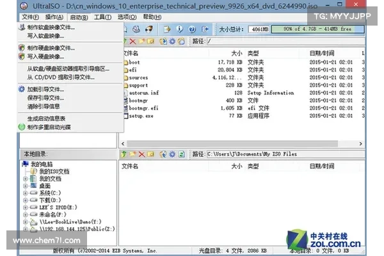This screenshot has width=384, height=256.
Task: Choose 写入软盘映像... menu entry
Action: (70, 36)
